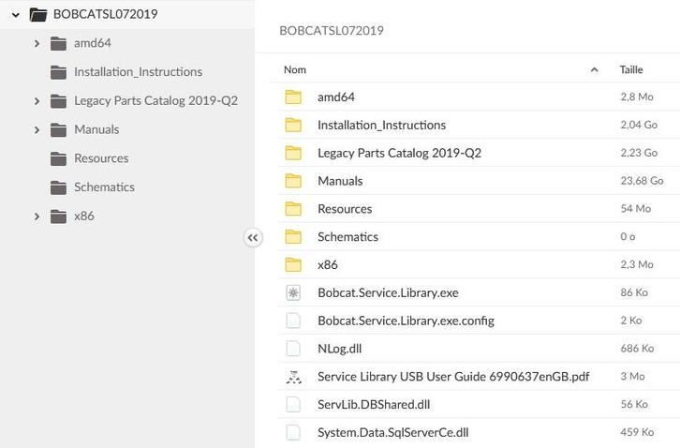Select Manuals in the sidebar tree
Image resolution: width=680 pixels, height=448 pixels.
[96, 129]
